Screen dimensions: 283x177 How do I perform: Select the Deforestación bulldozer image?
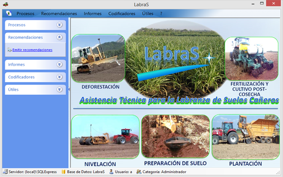coord(98,58)
